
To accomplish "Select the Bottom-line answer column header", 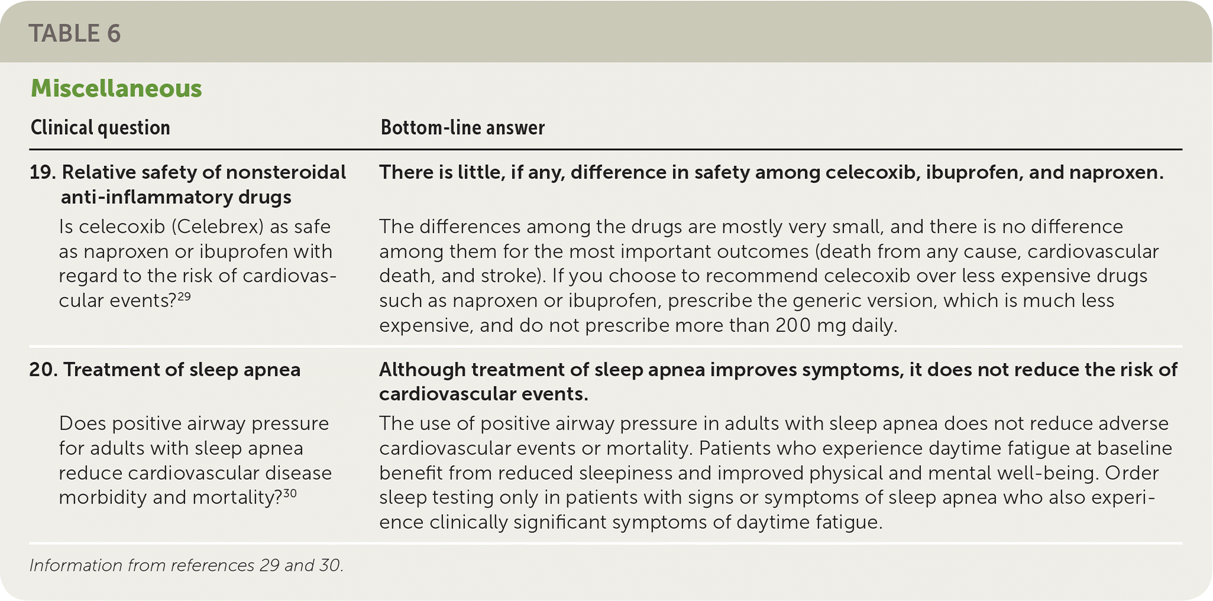I will [x=462, y=128].
